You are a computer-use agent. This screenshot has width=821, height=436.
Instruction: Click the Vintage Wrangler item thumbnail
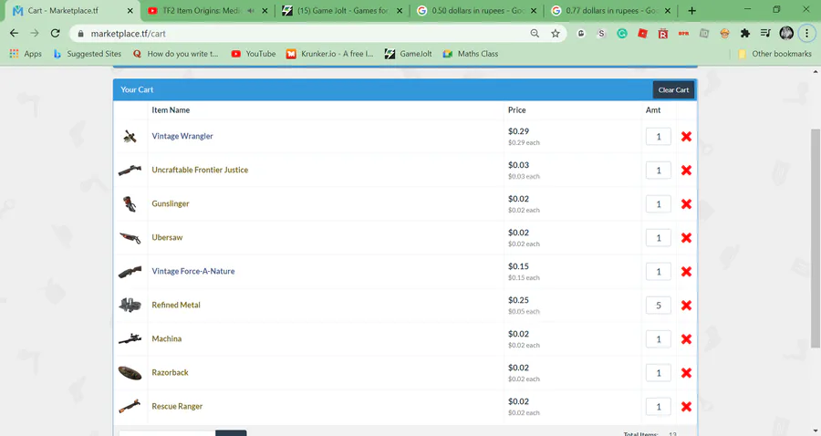(x=130, y=137)
